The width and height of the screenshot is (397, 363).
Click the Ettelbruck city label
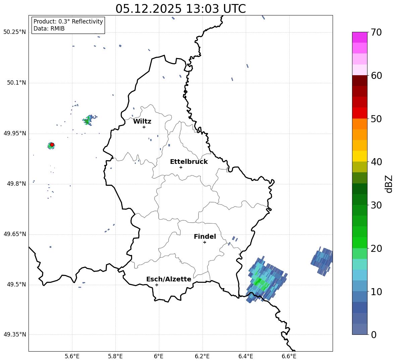pyautogui.click(x=189, y=162)
